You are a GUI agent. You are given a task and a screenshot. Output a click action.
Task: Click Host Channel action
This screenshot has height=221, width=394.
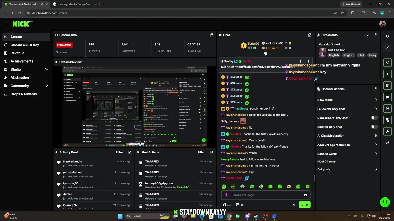point(327,161)
